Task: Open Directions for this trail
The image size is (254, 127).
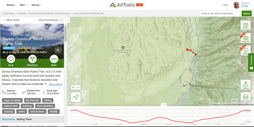Action: coord(33,59)
